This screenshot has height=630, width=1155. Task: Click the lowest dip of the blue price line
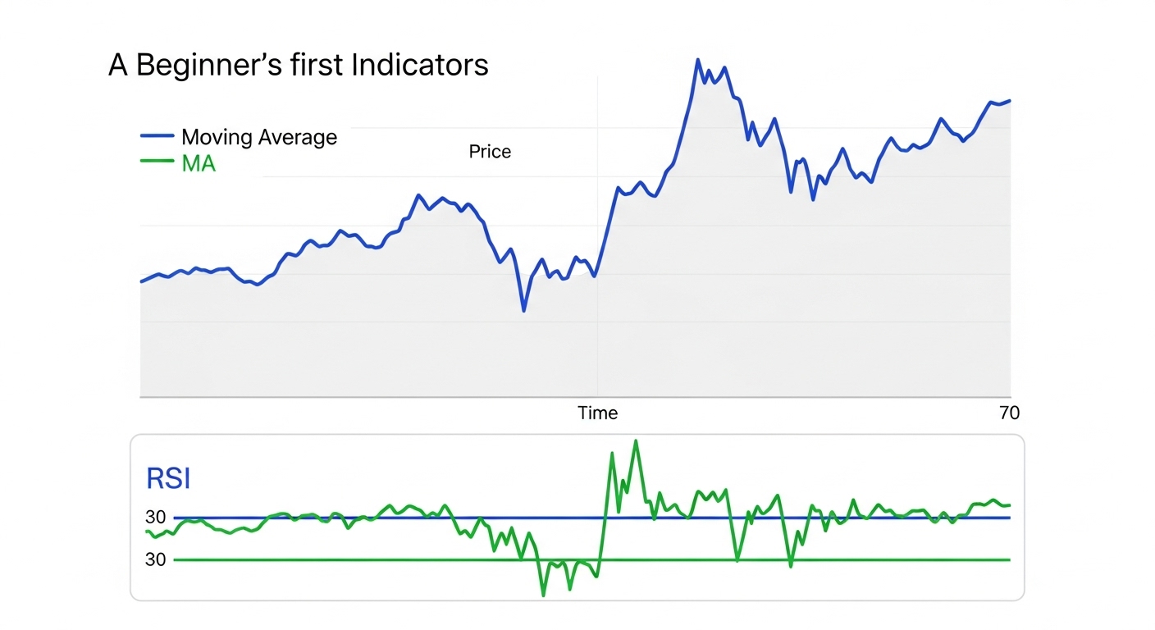pyautogui.click(x=523, y=311)
